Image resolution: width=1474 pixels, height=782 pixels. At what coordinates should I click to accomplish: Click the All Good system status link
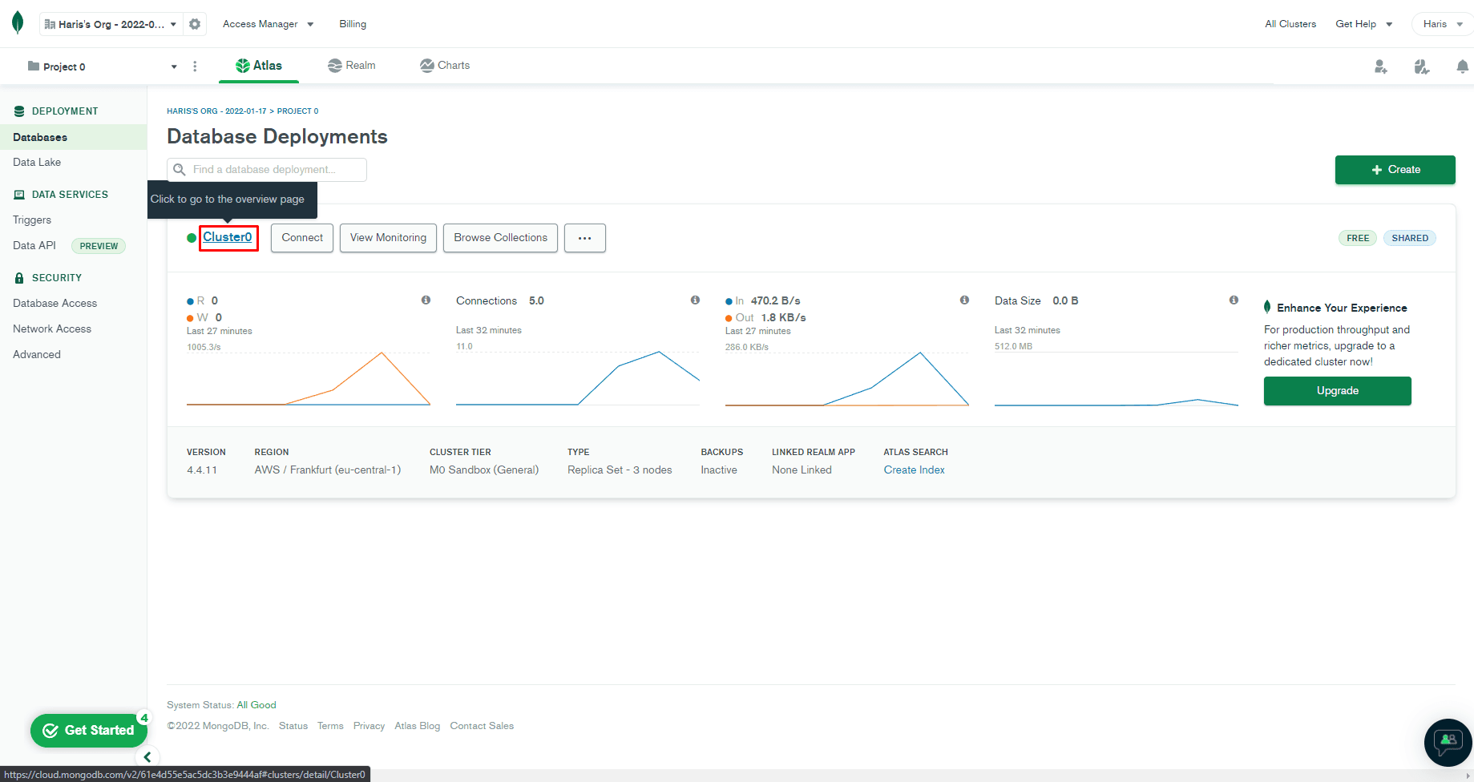(256, 705)
